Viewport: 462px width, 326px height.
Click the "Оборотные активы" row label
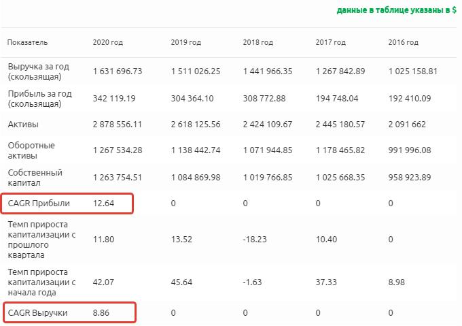(x=31, y=151)
